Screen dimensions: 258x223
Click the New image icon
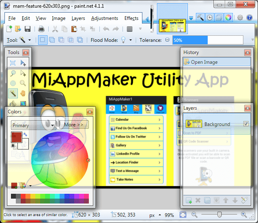[9, 29]
